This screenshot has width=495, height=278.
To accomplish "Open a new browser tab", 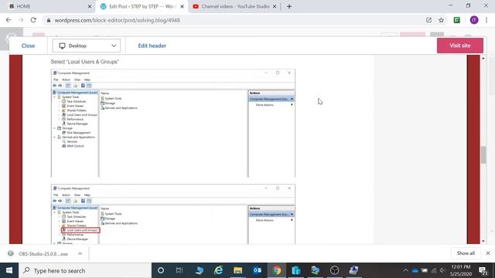I will point(288,6).
